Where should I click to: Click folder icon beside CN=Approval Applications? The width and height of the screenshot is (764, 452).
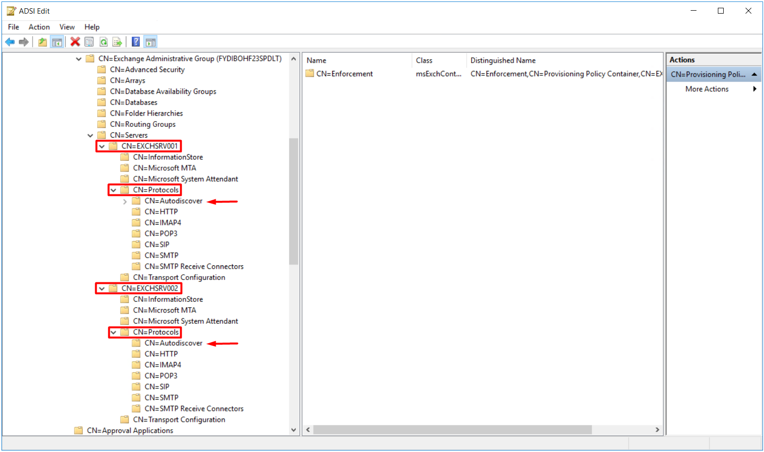(x=78, y=430)
